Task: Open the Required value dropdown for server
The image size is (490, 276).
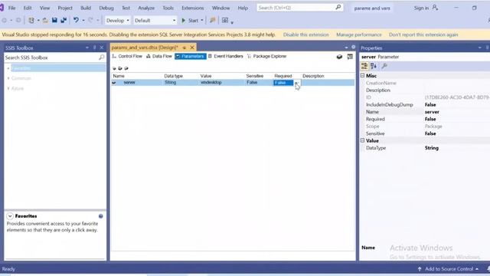Action: 296,83
